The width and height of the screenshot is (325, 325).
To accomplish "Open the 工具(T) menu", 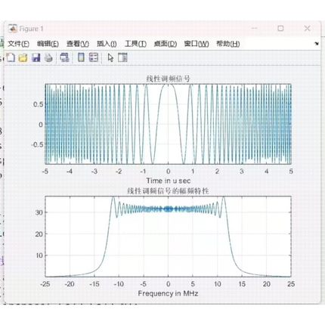I will (135, 44).
